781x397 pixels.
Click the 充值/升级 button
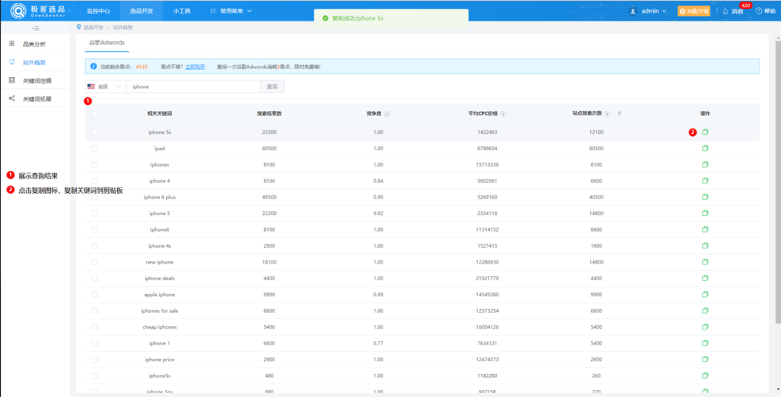pyautogui.click(x=694, y=11)
